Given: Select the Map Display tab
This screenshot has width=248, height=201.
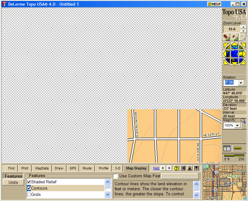Looking at the screenshot, I should [x=136, y=168].
